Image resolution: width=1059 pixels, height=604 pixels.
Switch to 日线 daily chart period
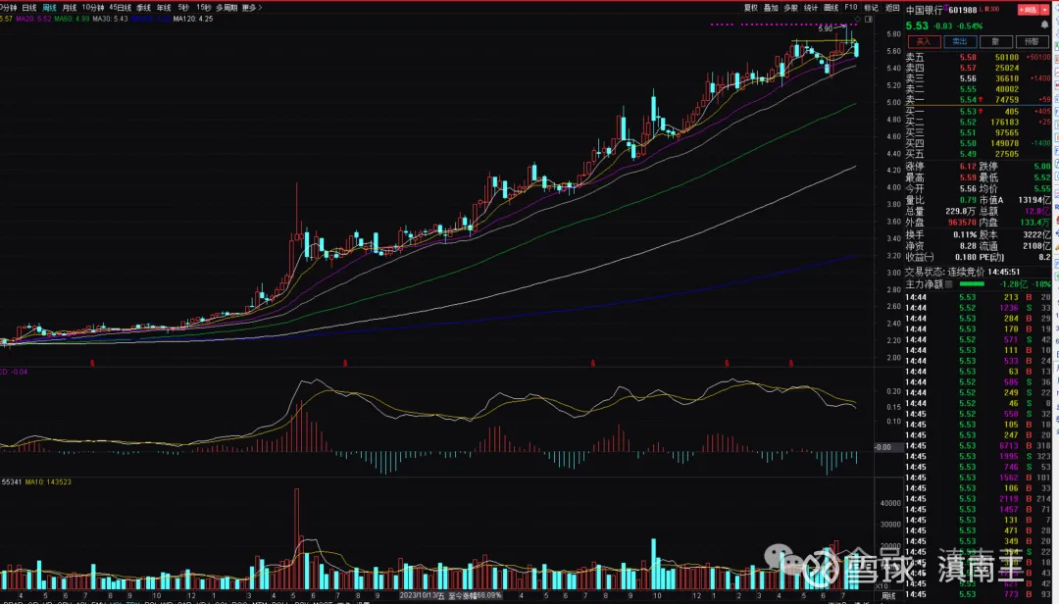pyautogui.click(x=29, y=8)
